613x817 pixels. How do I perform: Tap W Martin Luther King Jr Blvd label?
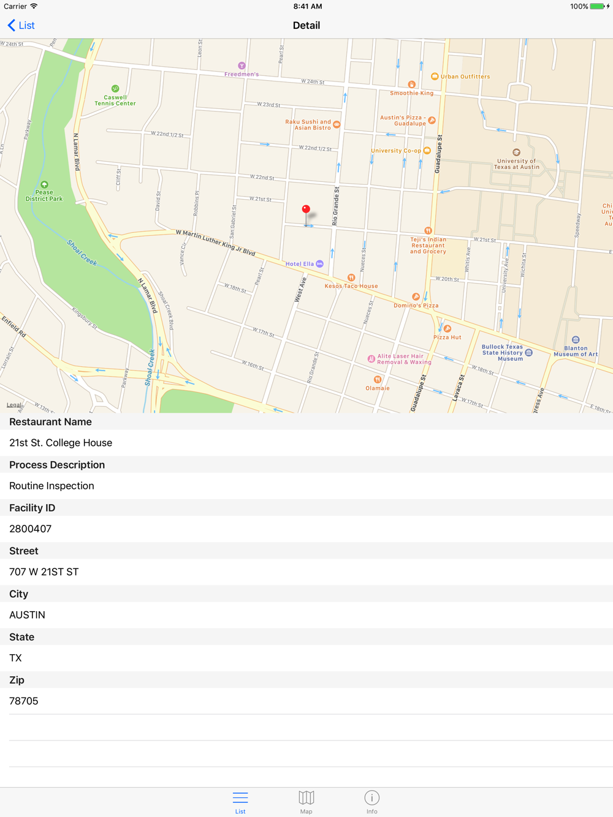[215, 243]
